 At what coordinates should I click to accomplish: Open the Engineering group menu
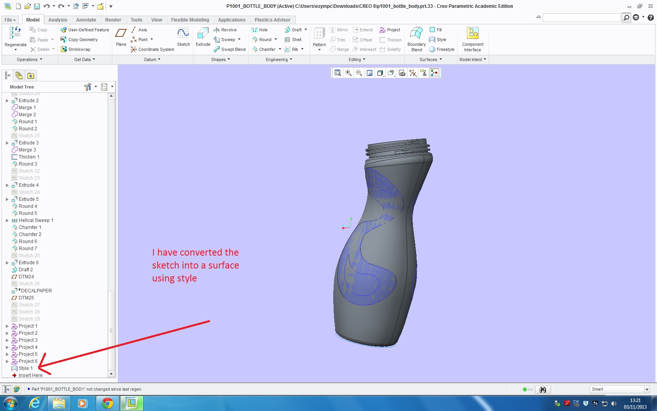click(279, 59)
